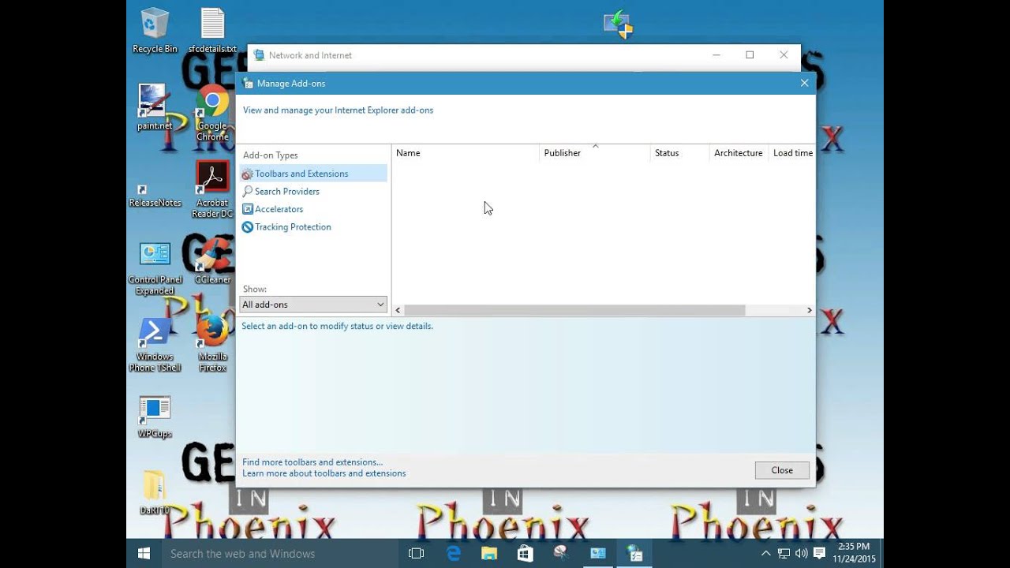1010x568 pixels.
Task: Select the paint.net desktop shortcut
Action: pos(155,106)
